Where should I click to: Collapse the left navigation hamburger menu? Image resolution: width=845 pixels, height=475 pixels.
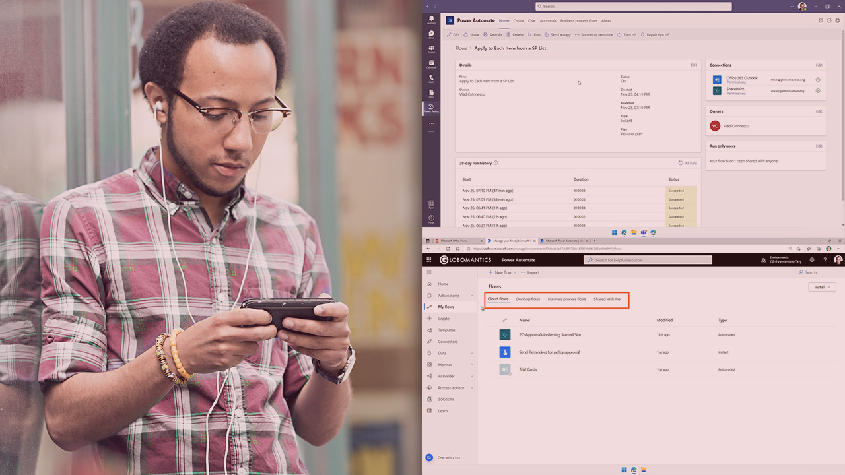click(429, 272)
